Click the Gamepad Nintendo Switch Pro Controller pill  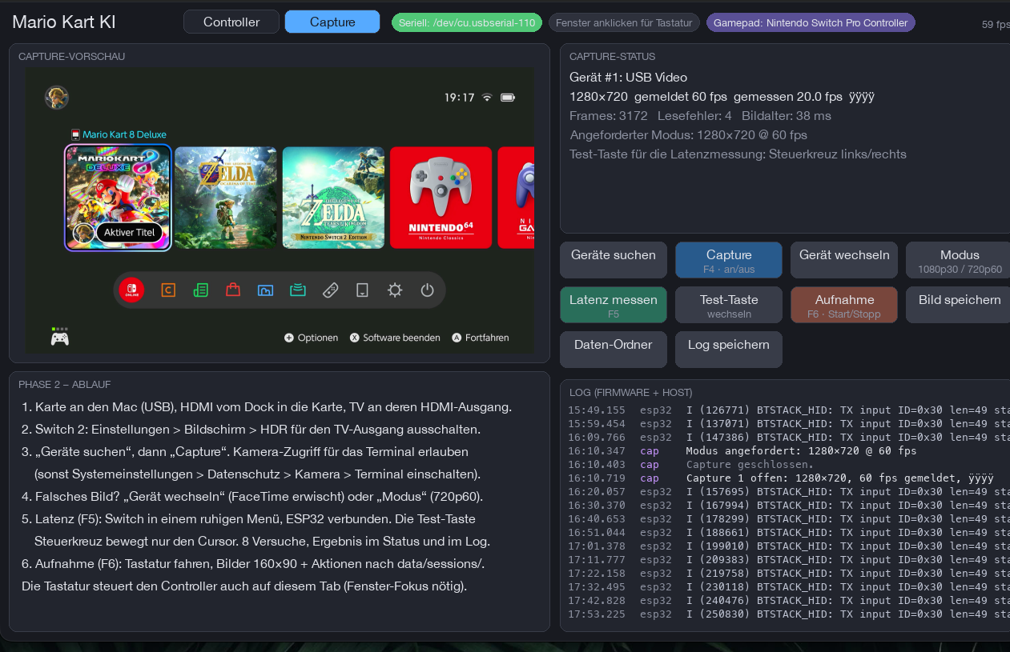(x=811, y=22)
